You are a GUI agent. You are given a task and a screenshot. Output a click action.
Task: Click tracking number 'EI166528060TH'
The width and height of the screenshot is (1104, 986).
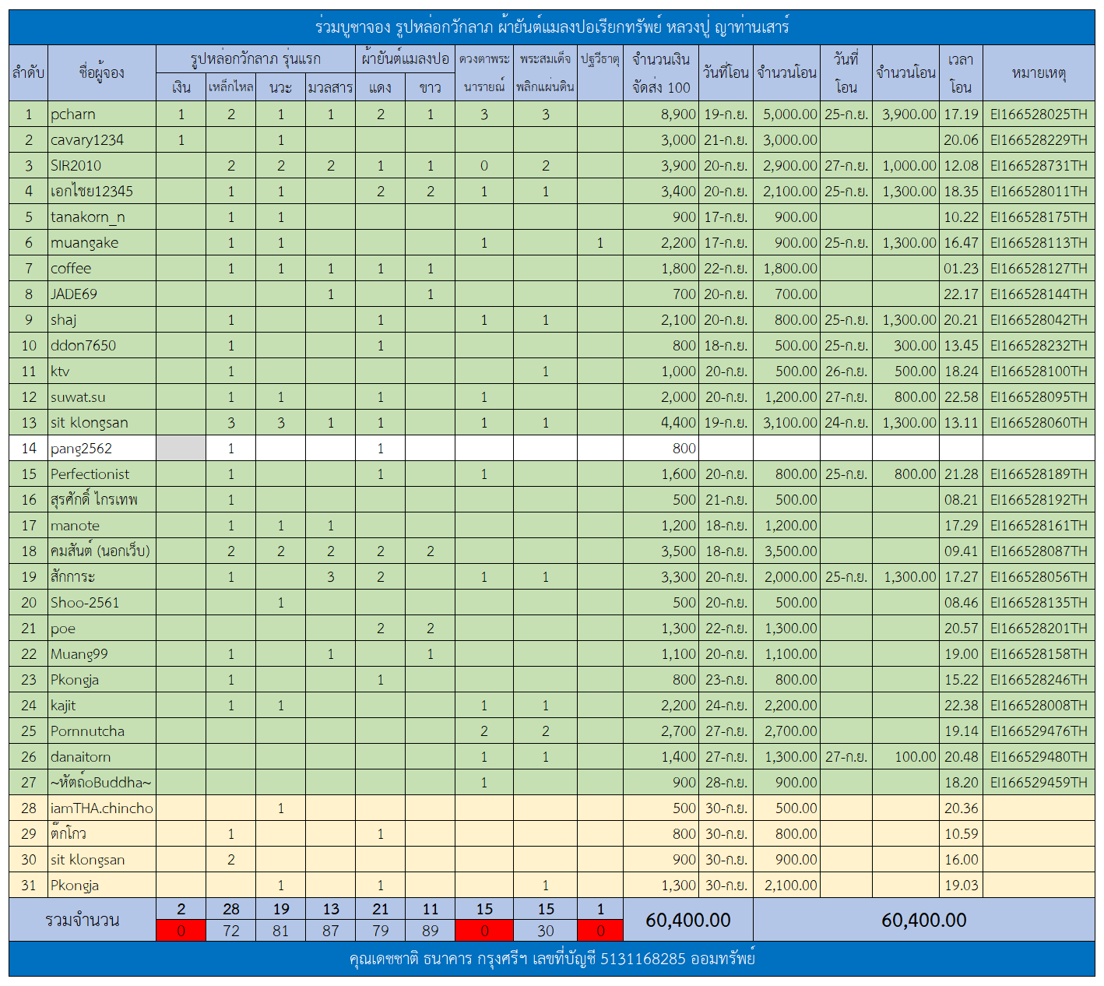(1039, 423)
